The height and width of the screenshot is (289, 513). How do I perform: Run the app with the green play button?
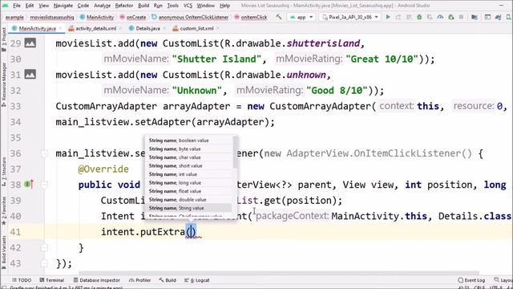tap(388, 17)
